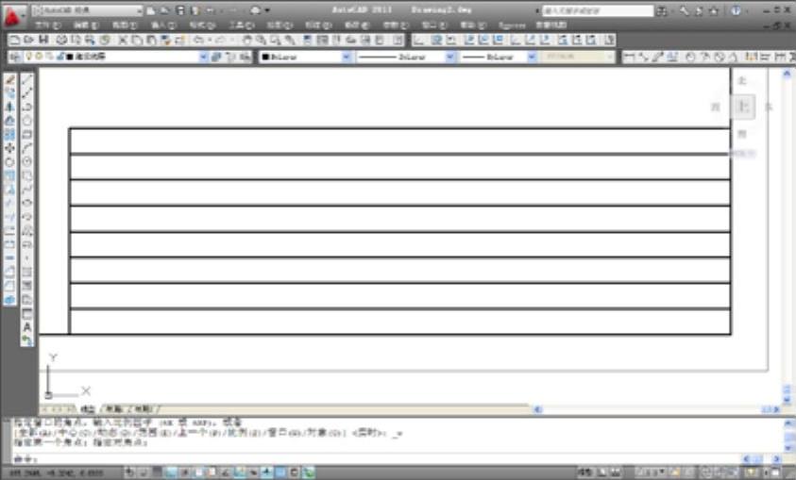Open the 视图(V) menu
The width and height of the screenshot is (796, 480).
[x=125, y=25]
